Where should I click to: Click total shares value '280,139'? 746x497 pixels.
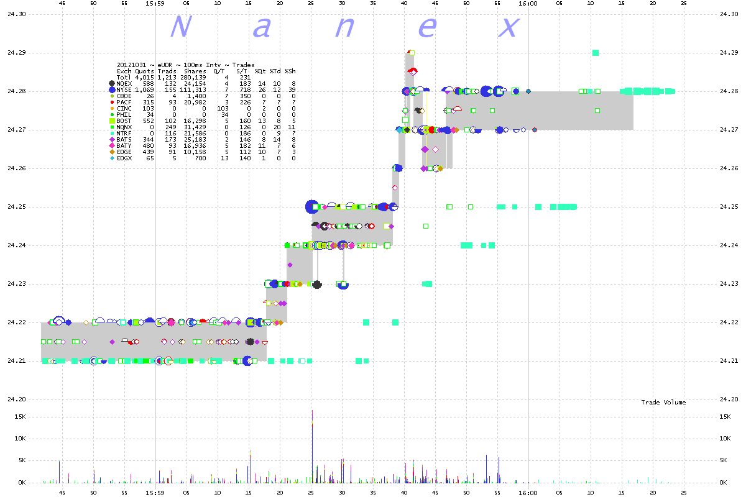click(x=192, y=77)
